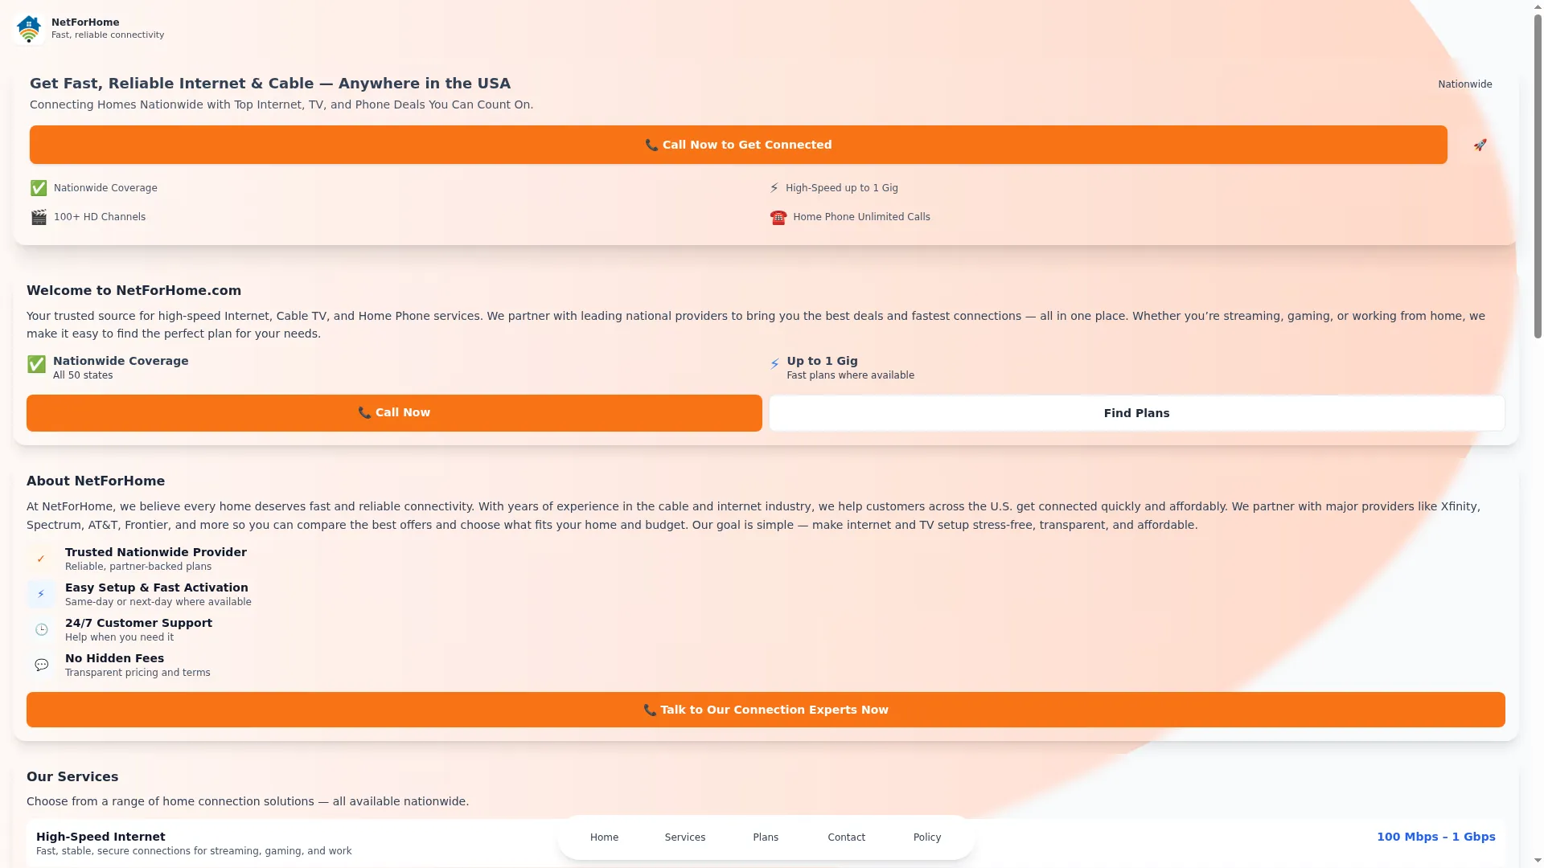Select Plans in the floating nav bar

(766, 837)
